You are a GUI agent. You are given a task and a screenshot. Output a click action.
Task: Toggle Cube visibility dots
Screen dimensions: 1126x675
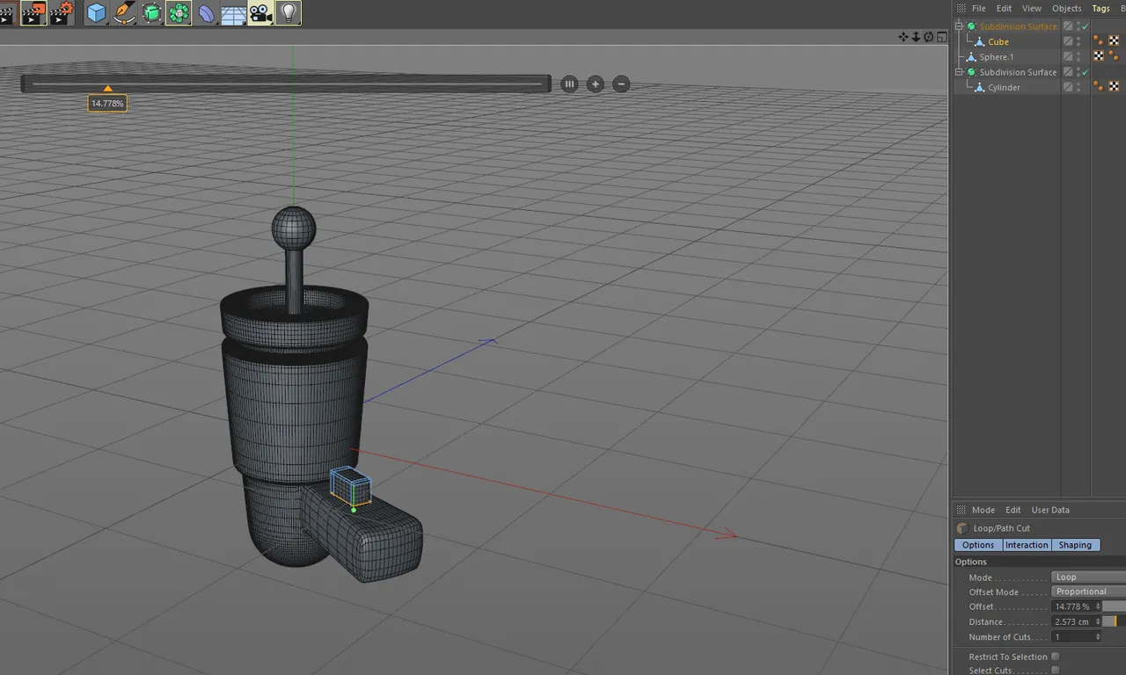tap(1078, 41)
